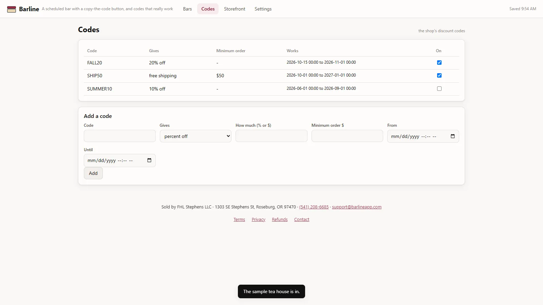Screen dimensions: 543x305
Task: Click the From date-time field
Action: click(423, 136)
